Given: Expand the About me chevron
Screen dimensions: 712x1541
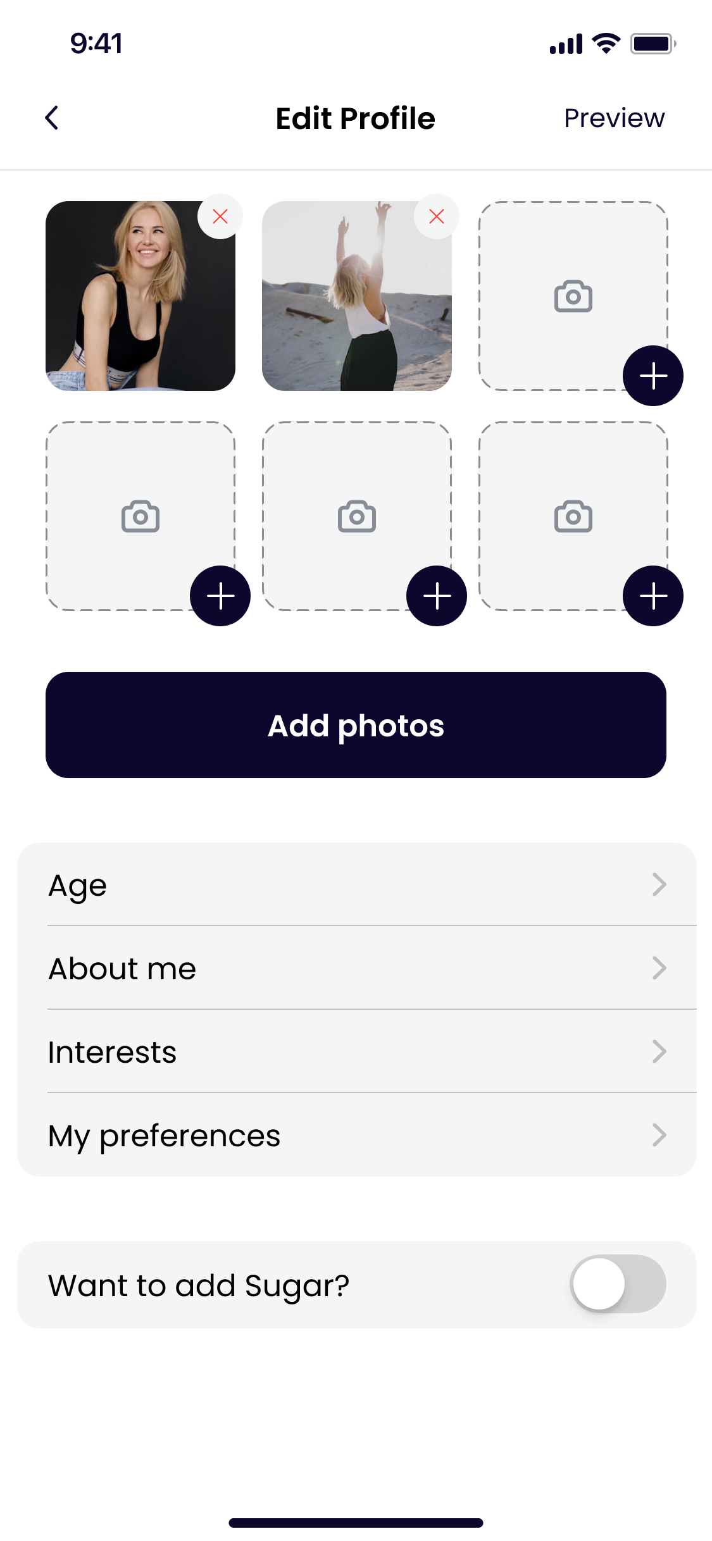Looking at the screenshot, I should (659, 968).
